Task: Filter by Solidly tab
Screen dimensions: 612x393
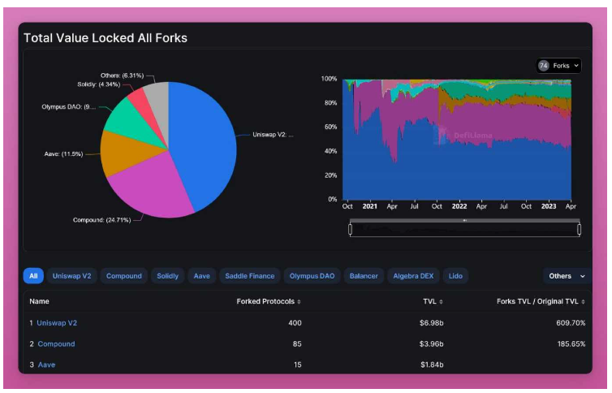Action: [x=168, y=276]
